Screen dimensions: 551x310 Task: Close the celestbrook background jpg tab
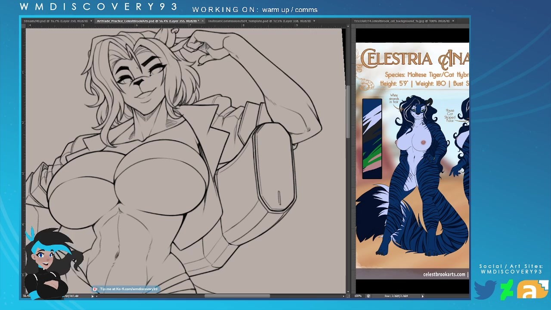(x=453, y=21)
